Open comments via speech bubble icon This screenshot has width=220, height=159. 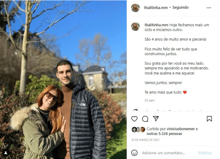(x=145, y=119)
